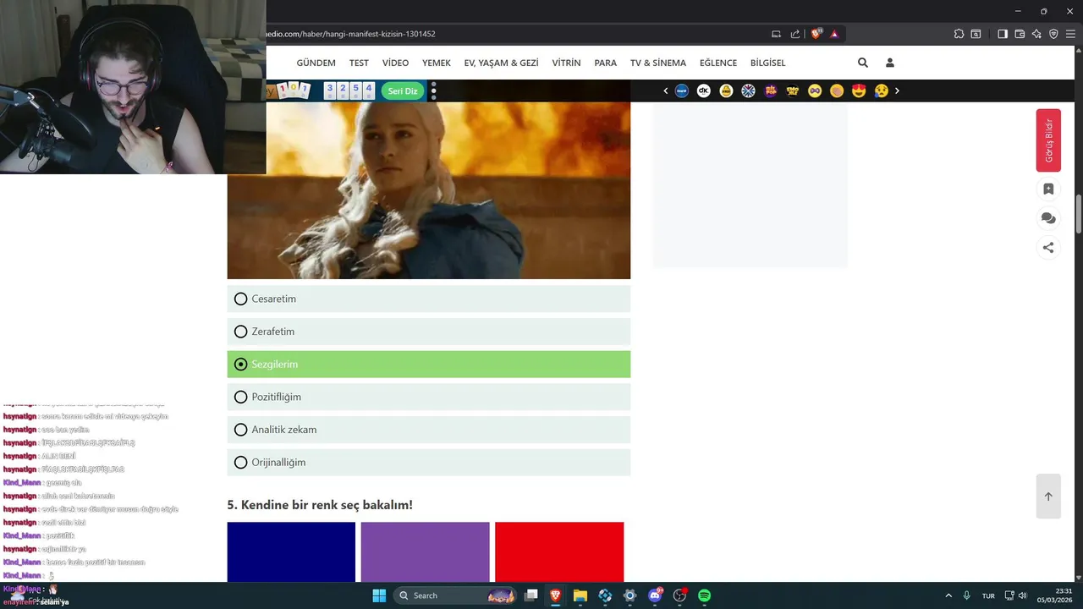The width and height of the screenshot is (1083, 609).
Task: Choose the purple color swatch
Action: (425, 551)
